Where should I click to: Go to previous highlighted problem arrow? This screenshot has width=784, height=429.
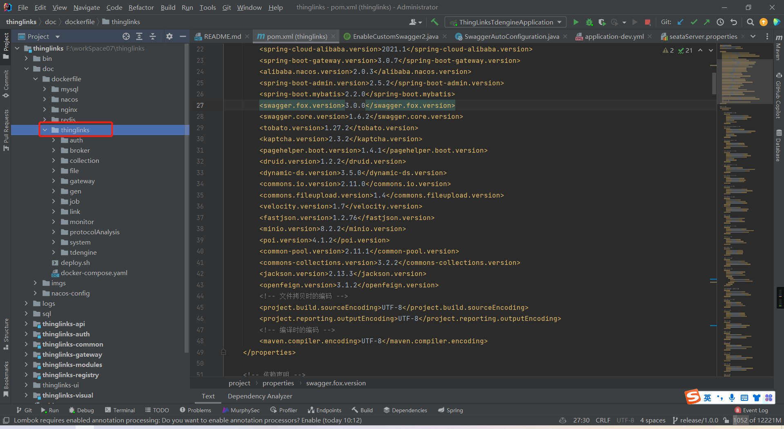click(700, 50)
